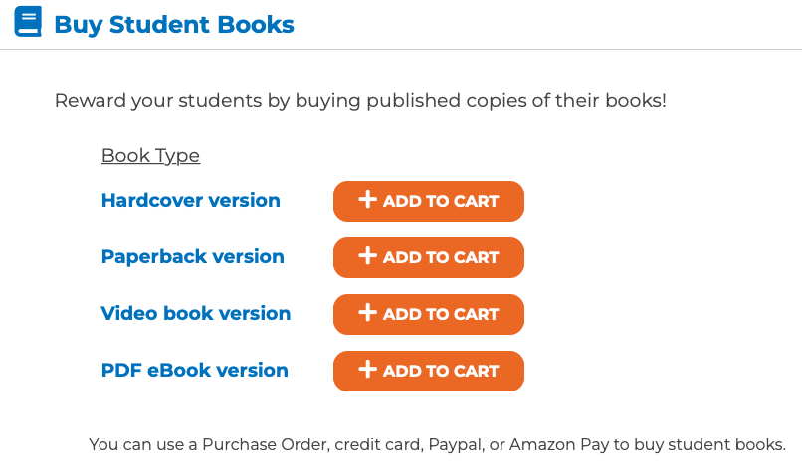The width and height of the screenshot is (802, 469).
Task: Click the 'Reward your students' description text
Action: pyautogui.click(x=360, y=101)
